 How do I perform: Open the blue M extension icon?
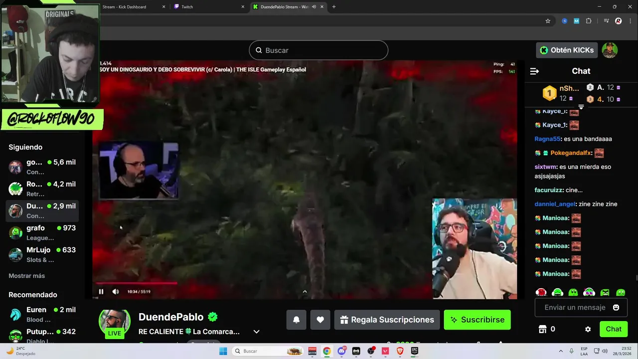(577, 21)
